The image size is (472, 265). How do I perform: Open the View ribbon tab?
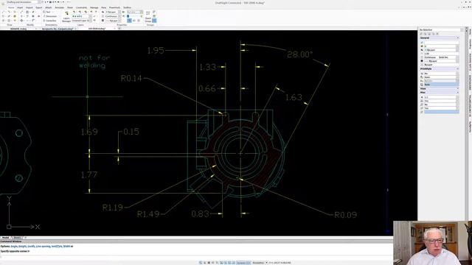pos(103,7)
